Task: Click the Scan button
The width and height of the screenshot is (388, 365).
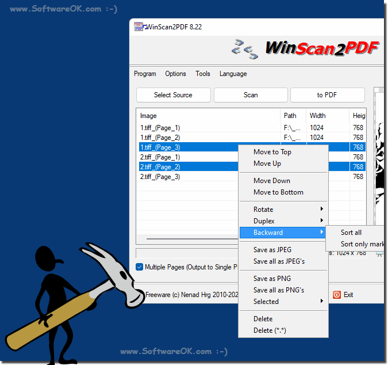Action: 251,95
